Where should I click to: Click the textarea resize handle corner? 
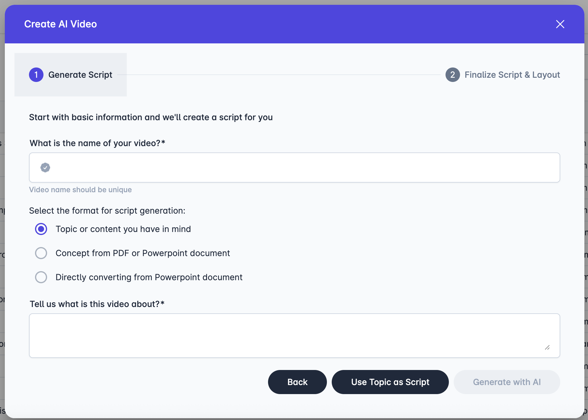pyautogui.click(x=547, y=348)
